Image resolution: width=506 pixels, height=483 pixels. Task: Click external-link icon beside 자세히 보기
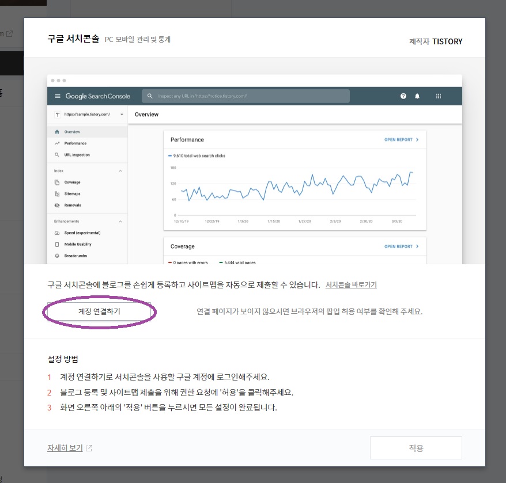pos(89,448)
